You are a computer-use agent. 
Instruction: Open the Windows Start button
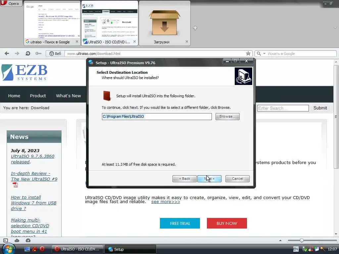[8, 249]
